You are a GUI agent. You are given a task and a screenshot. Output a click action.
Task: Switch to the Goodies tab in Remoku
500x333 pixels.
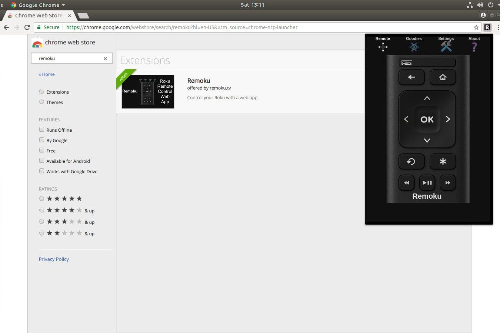coord(414,44)
